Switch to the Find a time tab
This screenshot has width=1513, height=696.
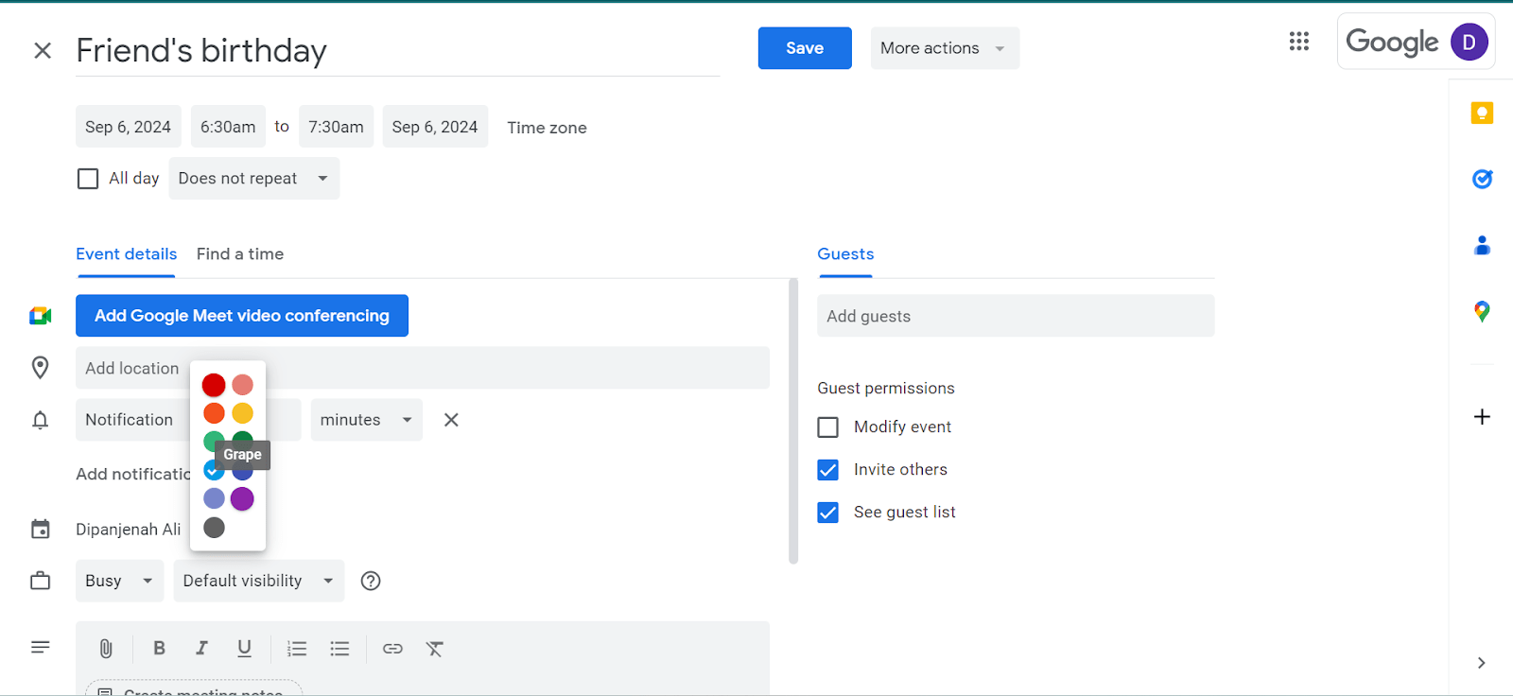pos(240,254)
